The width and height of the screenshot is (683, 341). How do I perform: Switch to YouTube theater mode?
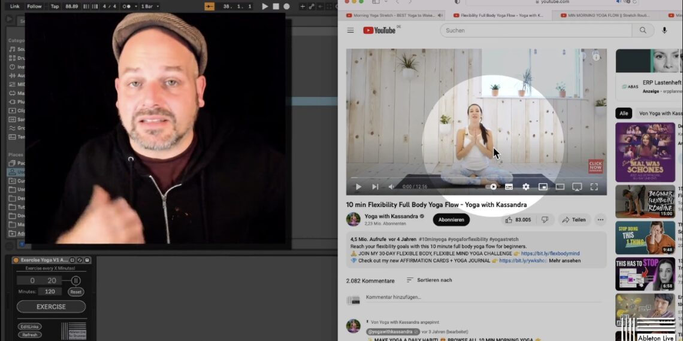(560, 187)
